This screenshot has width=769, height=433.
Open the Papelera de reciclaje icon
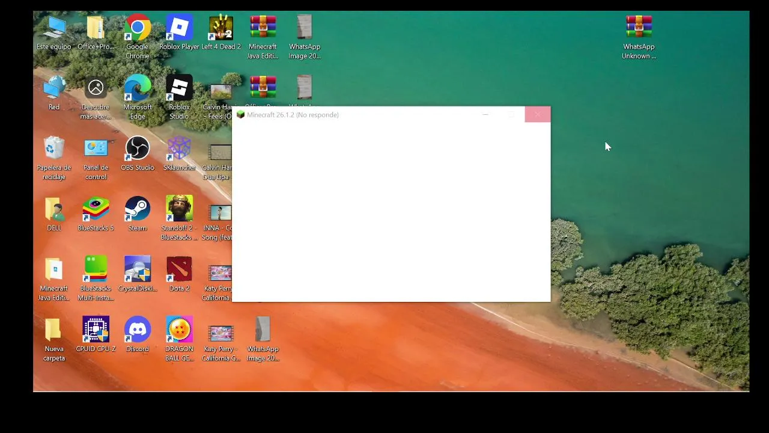tap(54, 159)
